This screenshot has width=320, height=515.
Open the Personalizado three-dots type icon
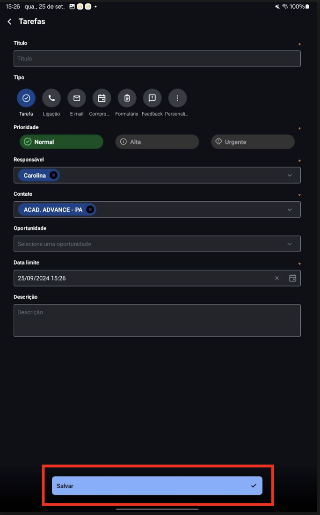pos(178,98)
